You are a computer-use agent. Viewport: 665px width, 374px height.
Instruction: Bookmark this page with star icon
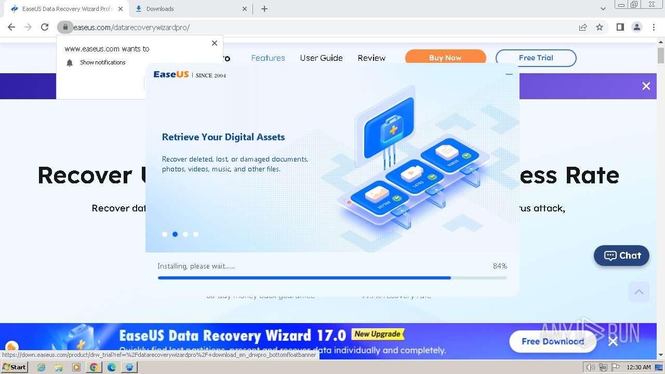pyautogui.click(x=600, y=27)
